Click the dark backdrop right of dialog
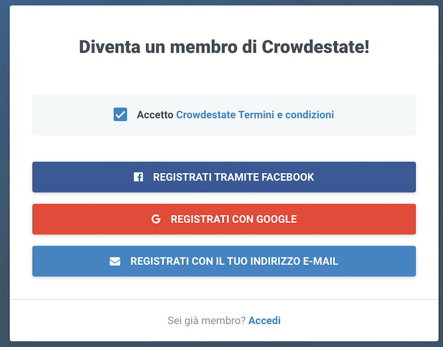This screenshot has height=347, width=443. pyautogui.click(x=439, y=177)
